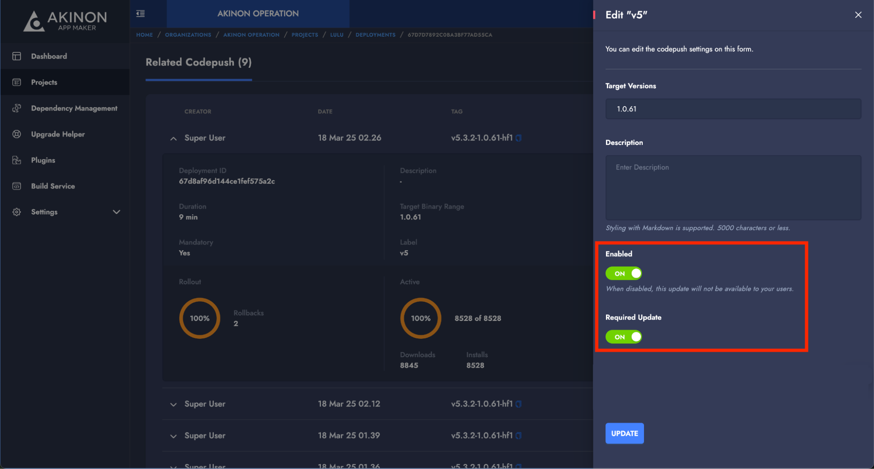Expand the Settings sidebar menu
874x469 pixels.
[x=116, y=212]
